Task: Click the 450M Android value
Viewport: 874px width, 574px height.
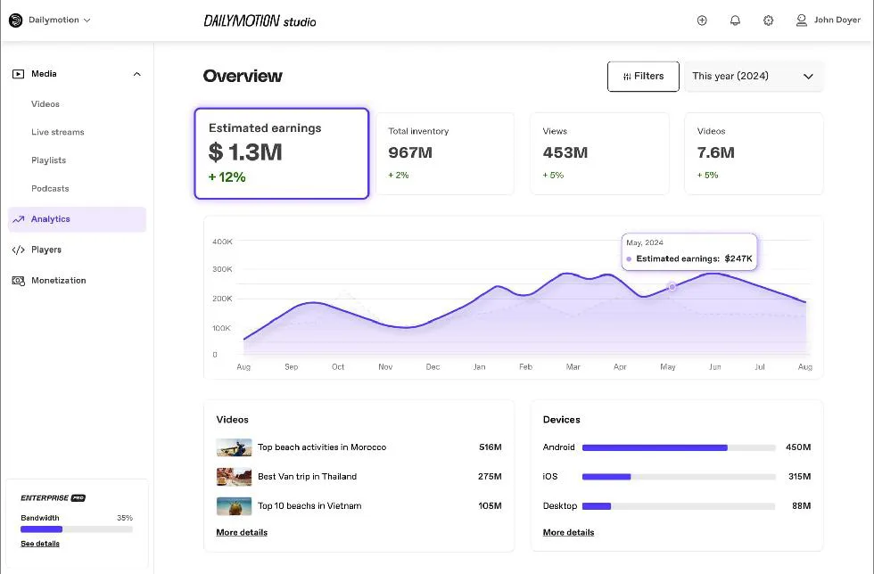Action: point(798,447)
